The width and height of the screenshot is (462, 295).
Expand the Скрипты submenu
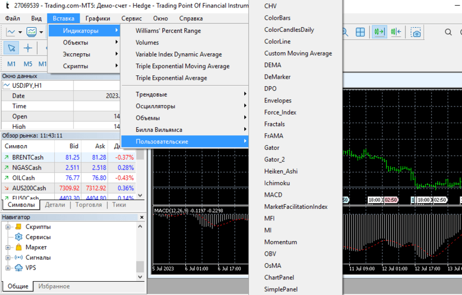84,66
